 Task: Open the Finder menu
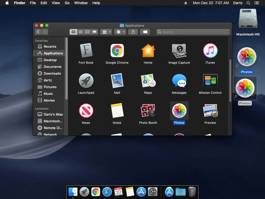coord(20,3)
